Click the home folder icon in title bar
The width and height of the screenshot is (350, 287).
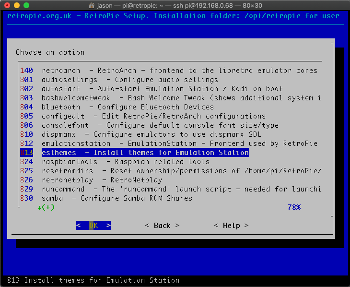point(93,5)
